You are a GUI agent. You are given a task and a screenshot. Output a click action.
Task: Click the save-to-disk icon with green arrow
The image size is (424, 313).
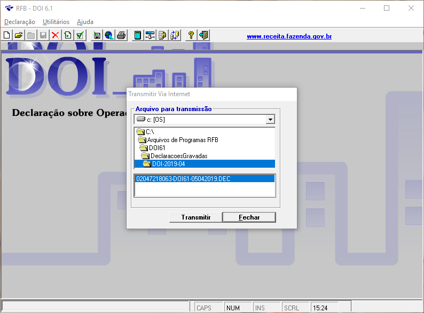click(x=97, y=35)
